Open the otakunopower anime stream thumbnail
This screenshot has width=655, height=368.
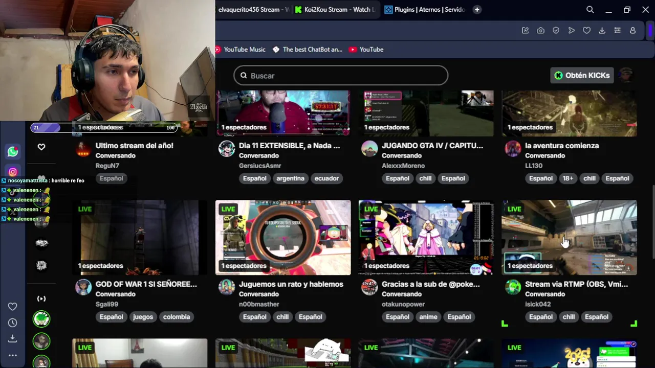click(x=426, y=238)
